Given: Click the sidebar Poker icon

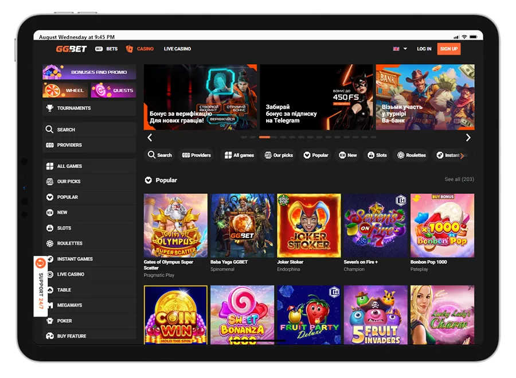Looking at the screenshot, I should (50, 321).
